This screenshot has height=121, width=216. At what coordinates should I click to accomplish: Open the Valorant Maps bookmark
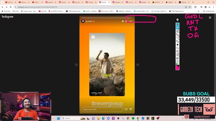click(x=141, y=11)
